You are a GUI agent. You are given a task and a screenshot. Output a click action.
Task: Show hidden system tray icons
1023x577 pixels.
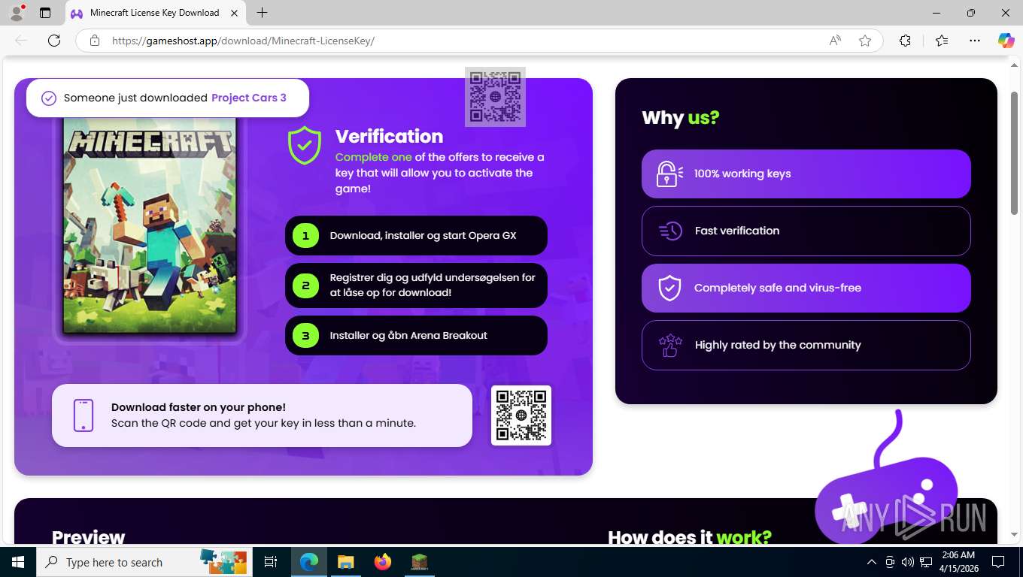[872, 562]
